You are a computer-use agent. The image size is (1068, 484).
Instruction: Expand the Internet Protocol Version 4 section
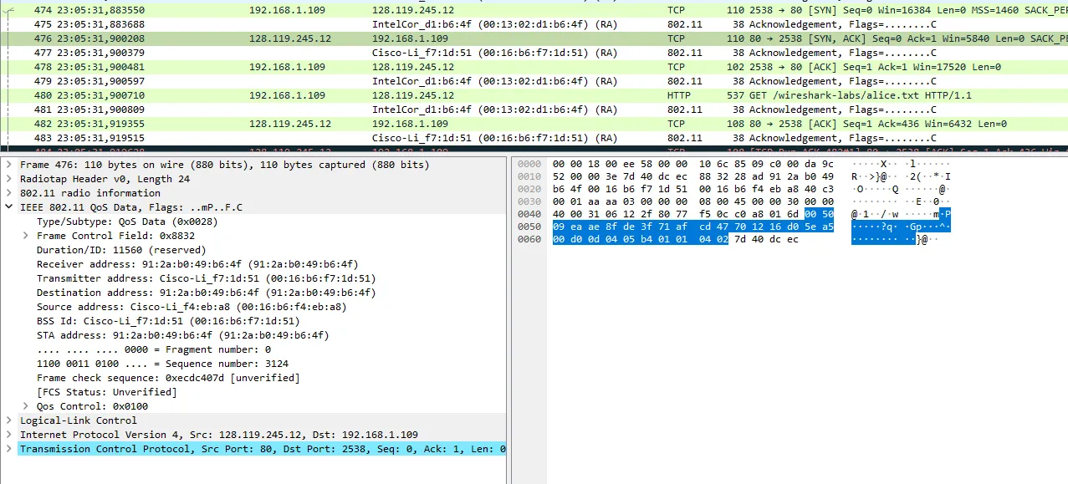pyautogui.click(x=9, y=435)
